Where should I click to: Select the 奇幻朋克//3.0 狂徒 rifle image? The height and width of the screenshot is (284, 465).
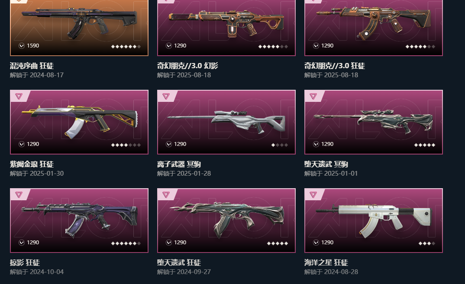[373, 22]
